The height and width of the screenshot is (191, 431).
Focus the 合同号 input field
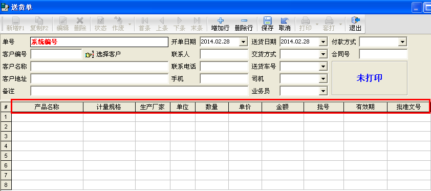tap(383, 54)
